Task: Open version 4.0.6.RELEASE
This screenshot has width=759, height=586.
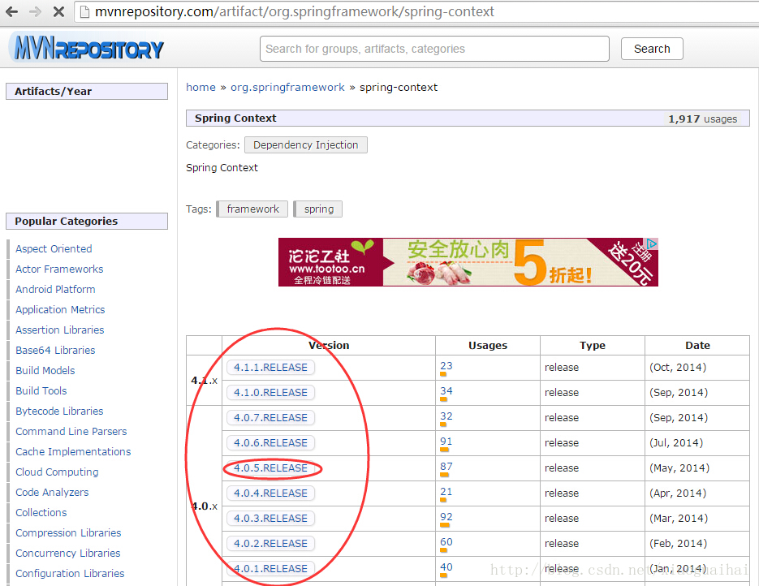Action: coord(270,443)
